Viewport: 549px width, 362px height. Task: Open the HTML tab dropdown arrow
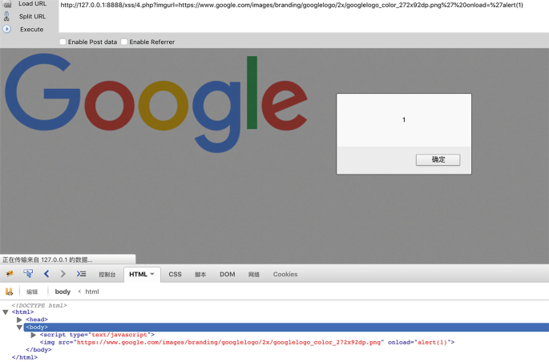[x=152, y=274]
